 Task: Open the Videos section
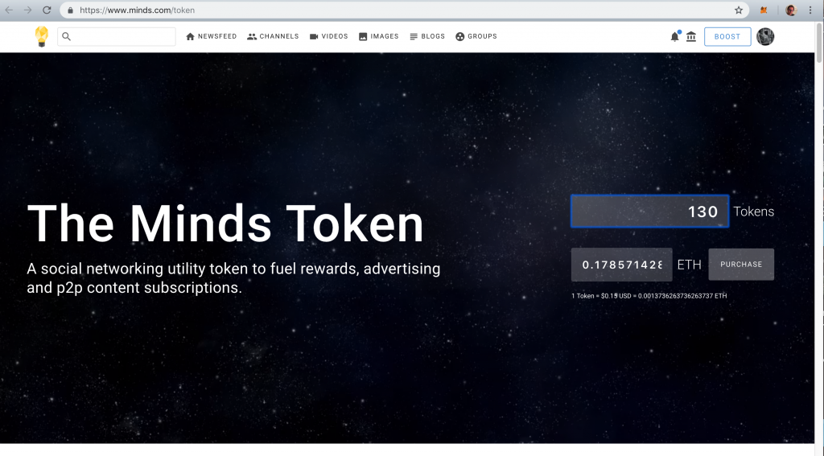328,36
